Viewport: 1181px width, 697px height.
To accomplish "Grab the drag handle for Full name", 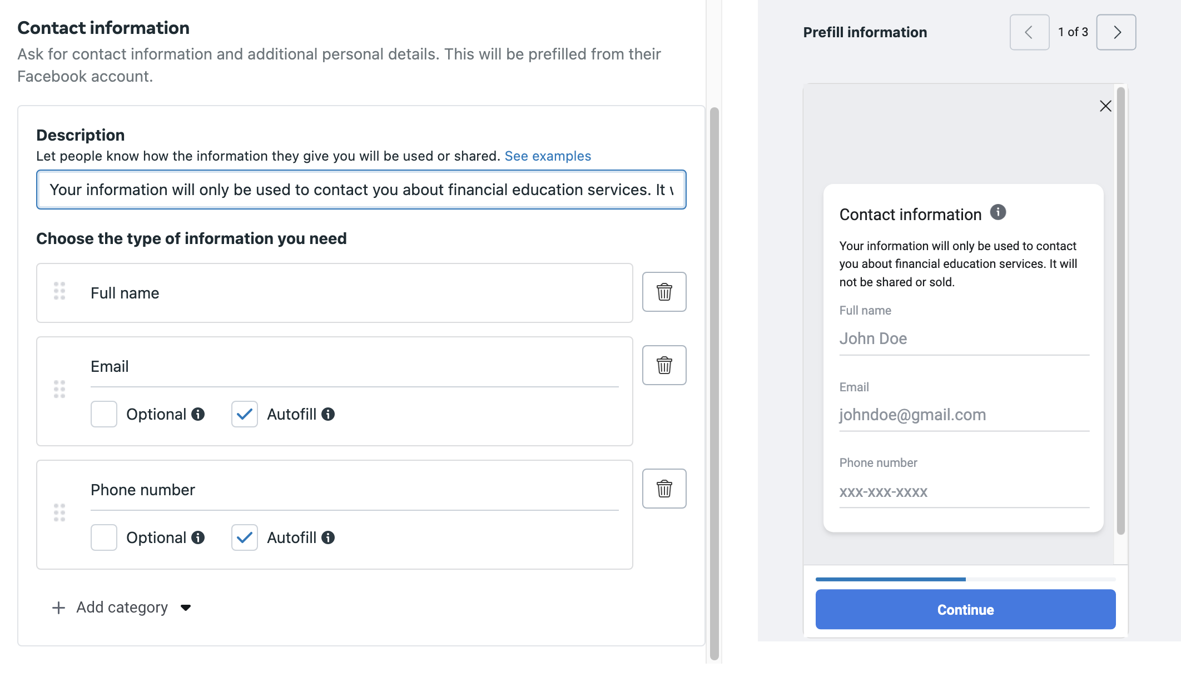I will (x=59, y=291).
